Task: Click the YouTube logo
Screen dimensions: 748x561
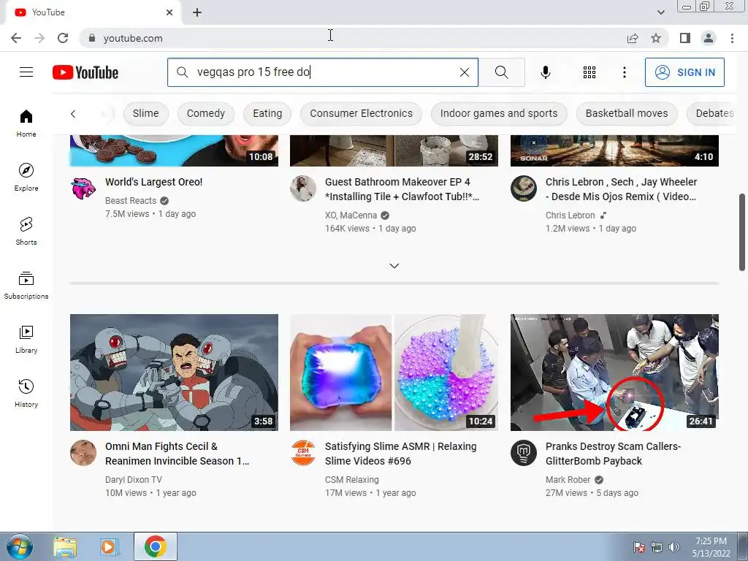Action: (85, 72)
